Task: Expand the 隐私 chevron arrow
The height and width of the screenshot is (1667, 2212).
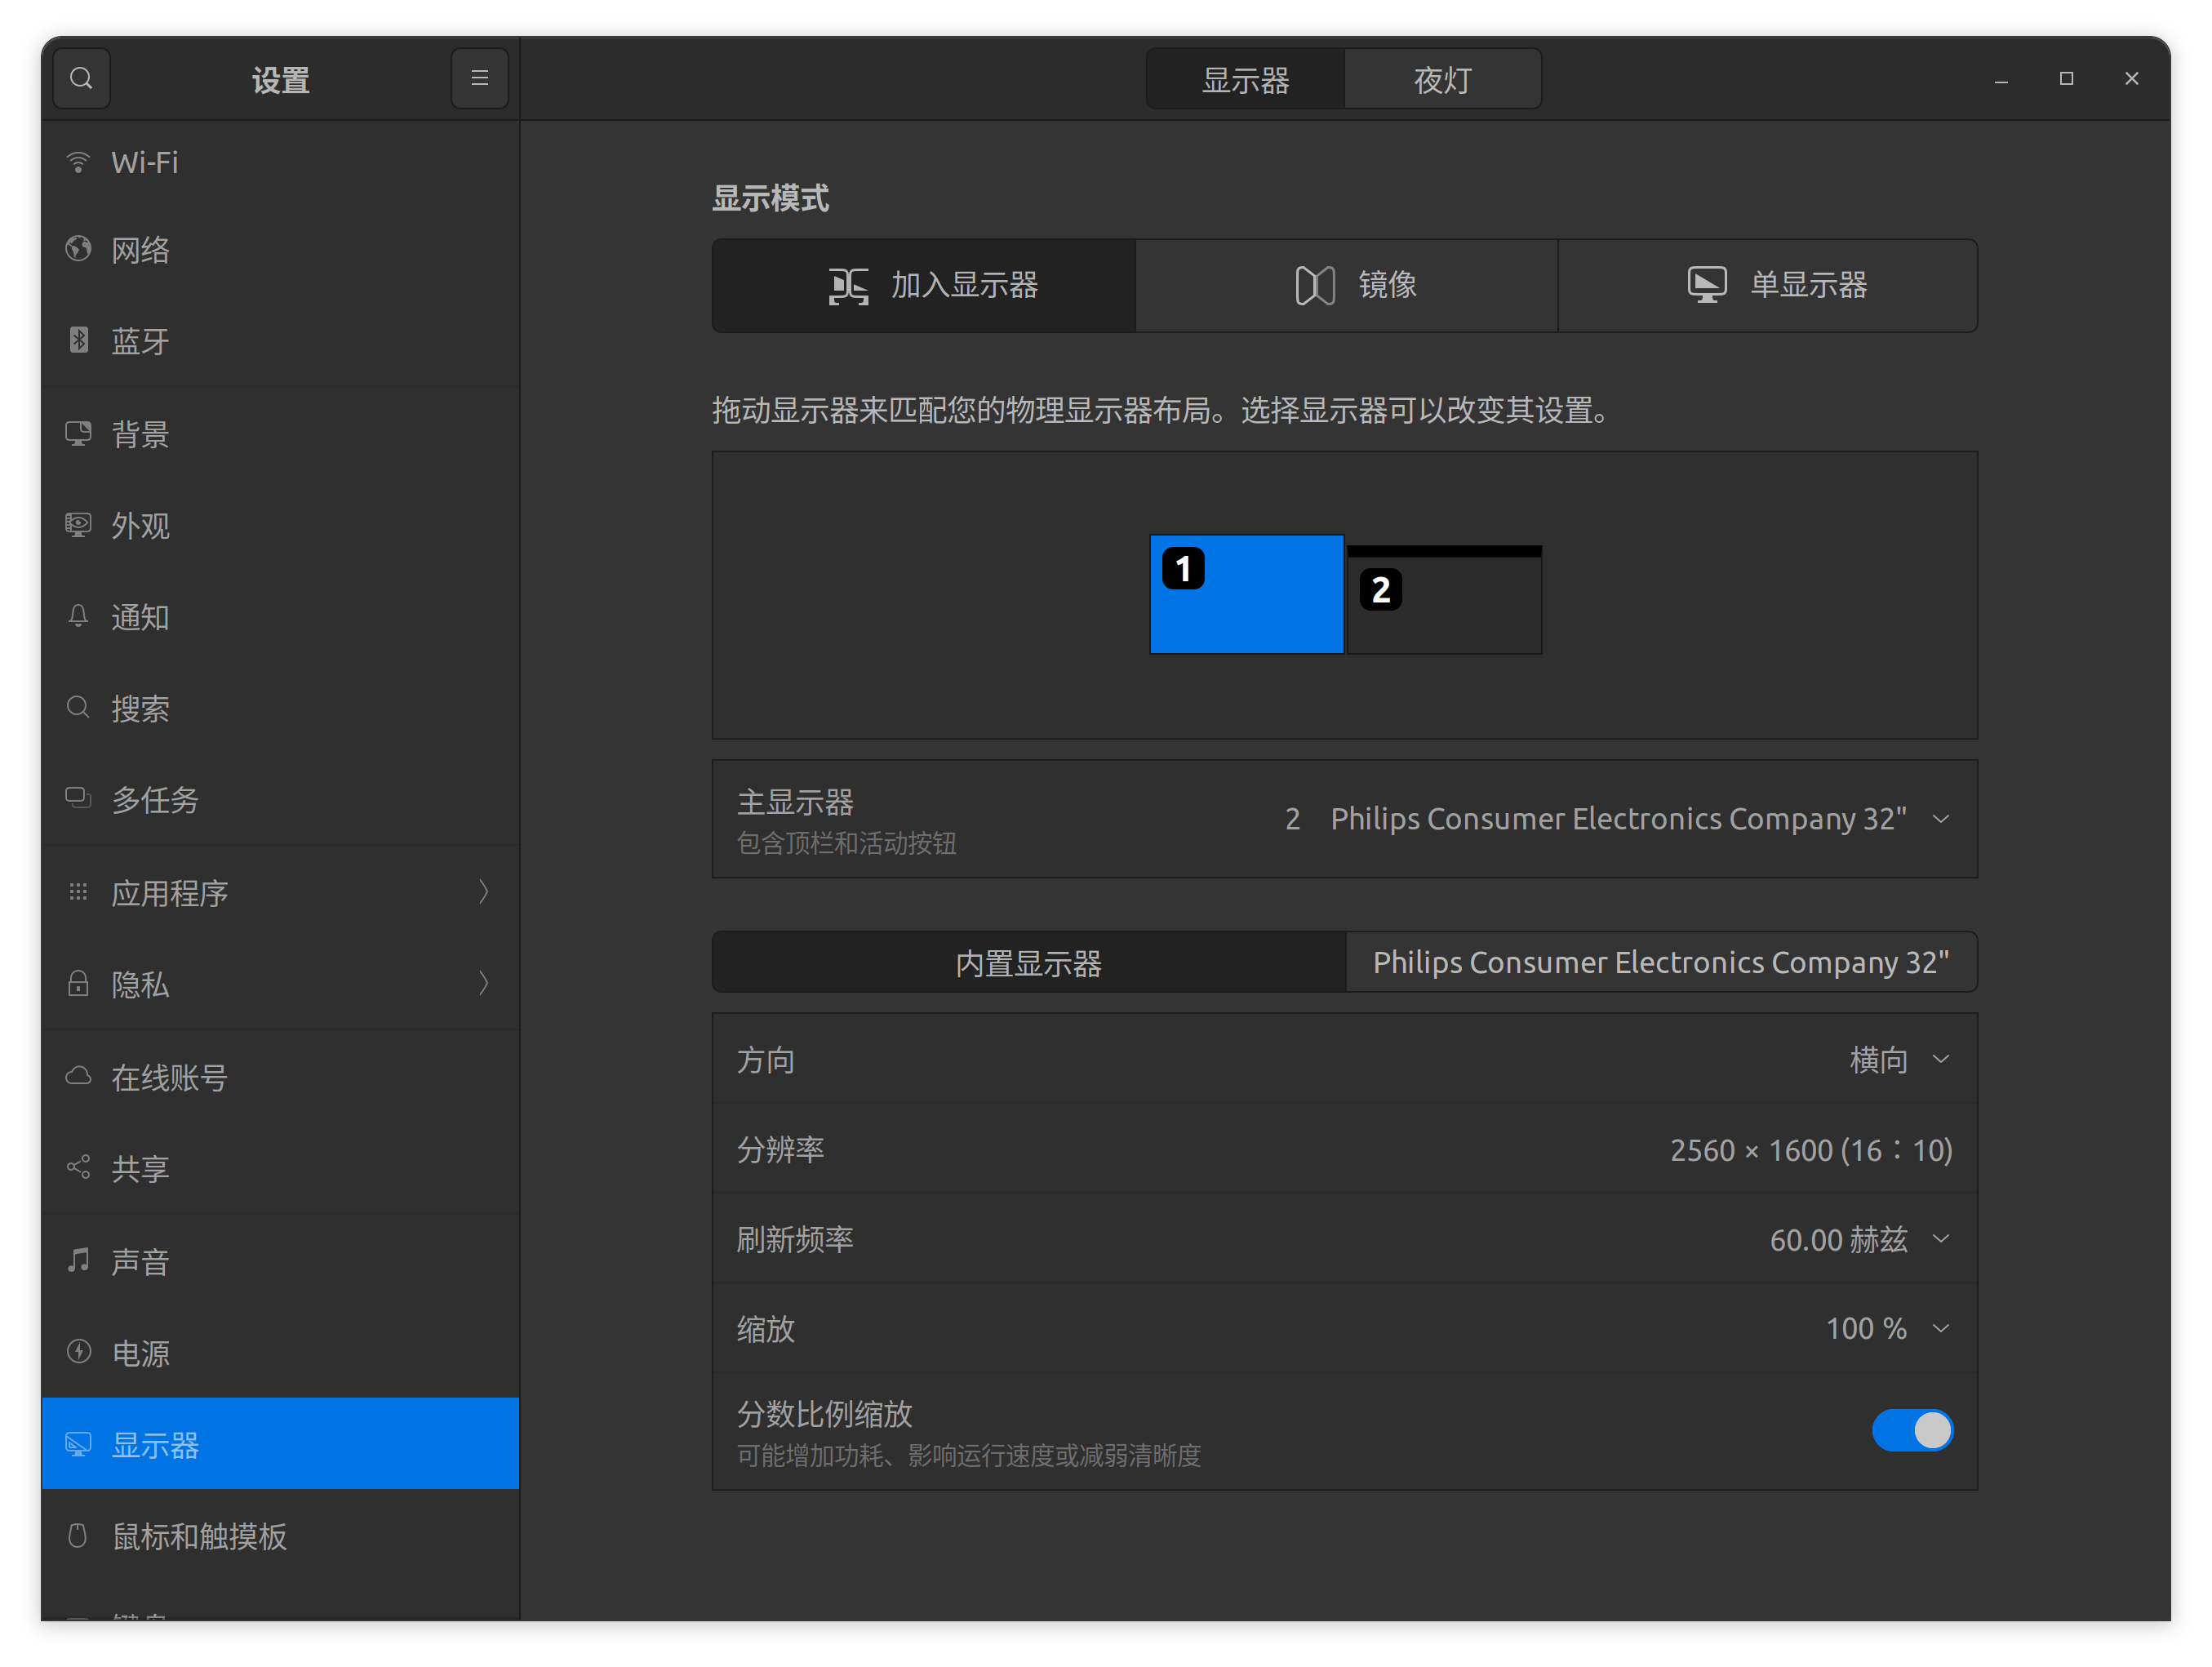Action: (x=484, y=983)
